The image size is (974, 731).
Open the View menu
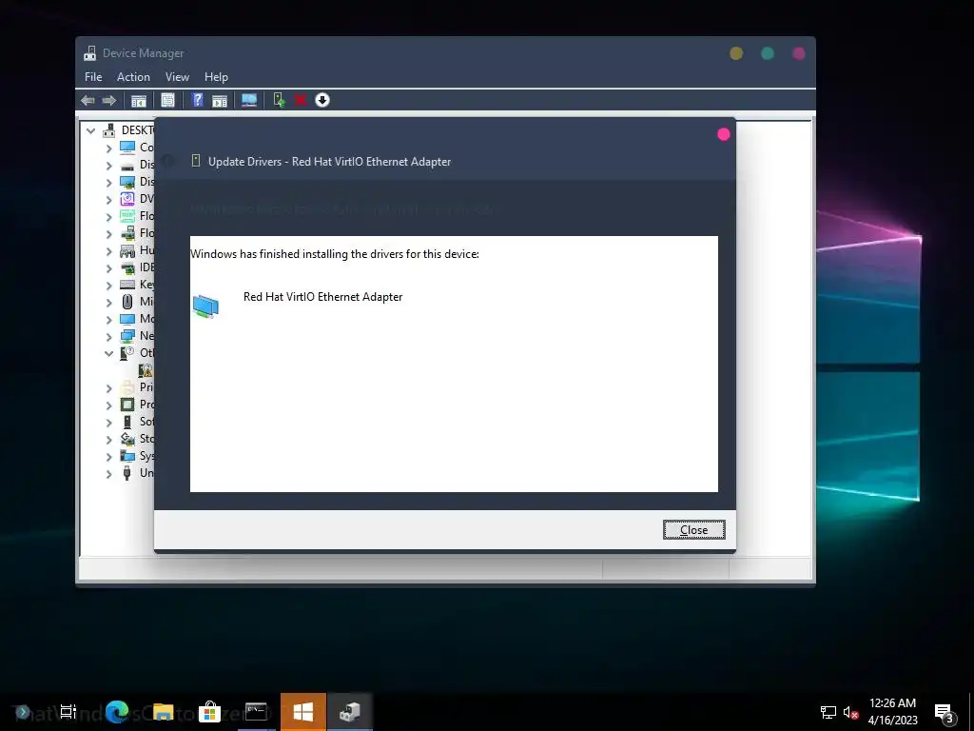point(177,77)
